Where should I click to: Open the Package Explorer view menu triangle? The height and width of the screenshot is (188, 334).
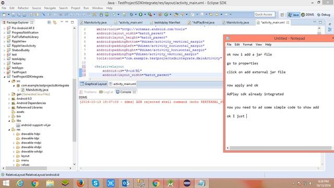pyautogui.click(x=62, y=22)
